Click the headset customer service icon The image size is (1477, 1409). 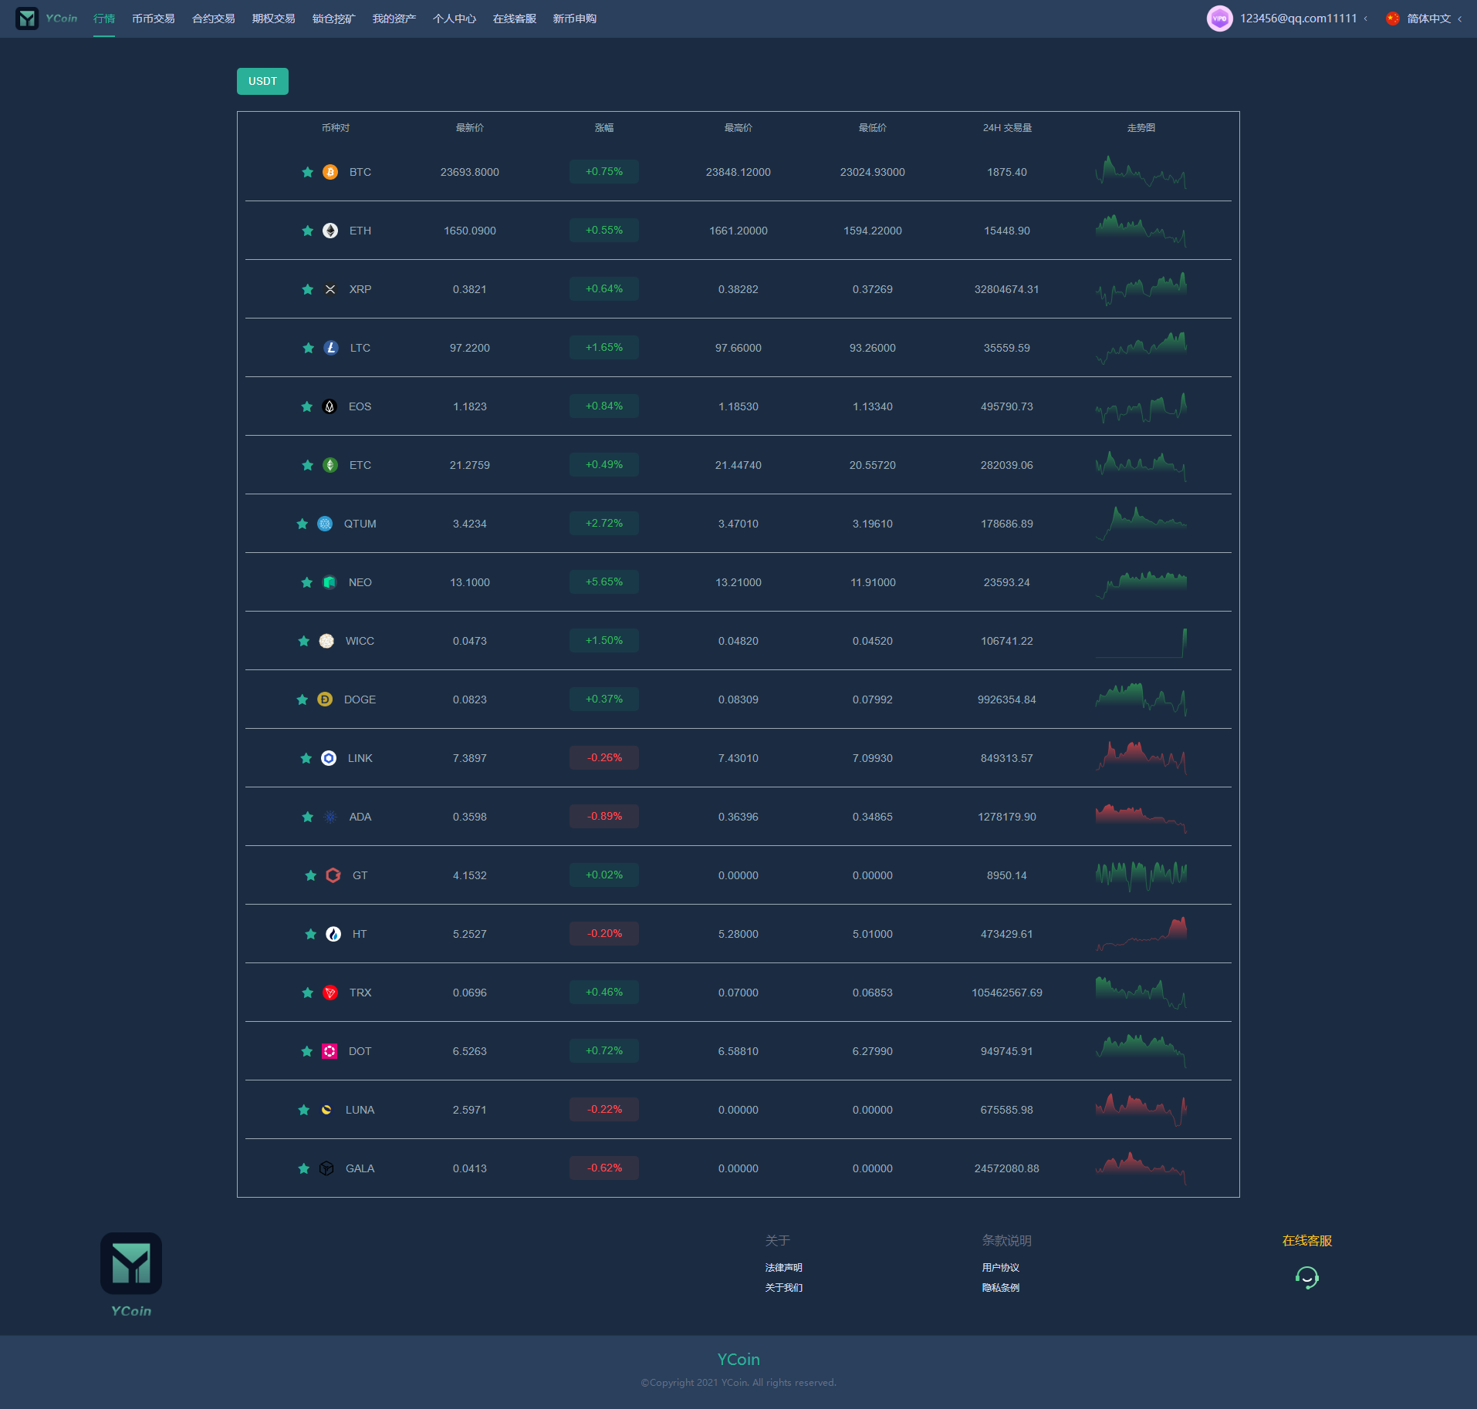click(1306, 1278)
